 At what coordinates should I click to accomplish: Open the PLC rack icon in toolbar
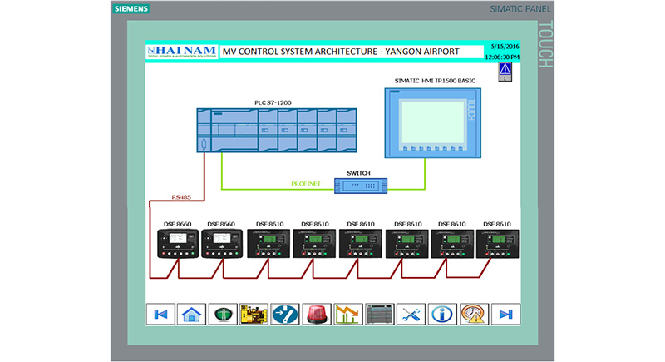pos(379,314)
